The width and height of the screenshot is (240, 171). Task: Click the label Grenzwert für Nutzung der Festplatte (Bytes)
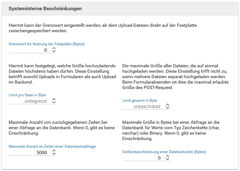pos(47,44)
